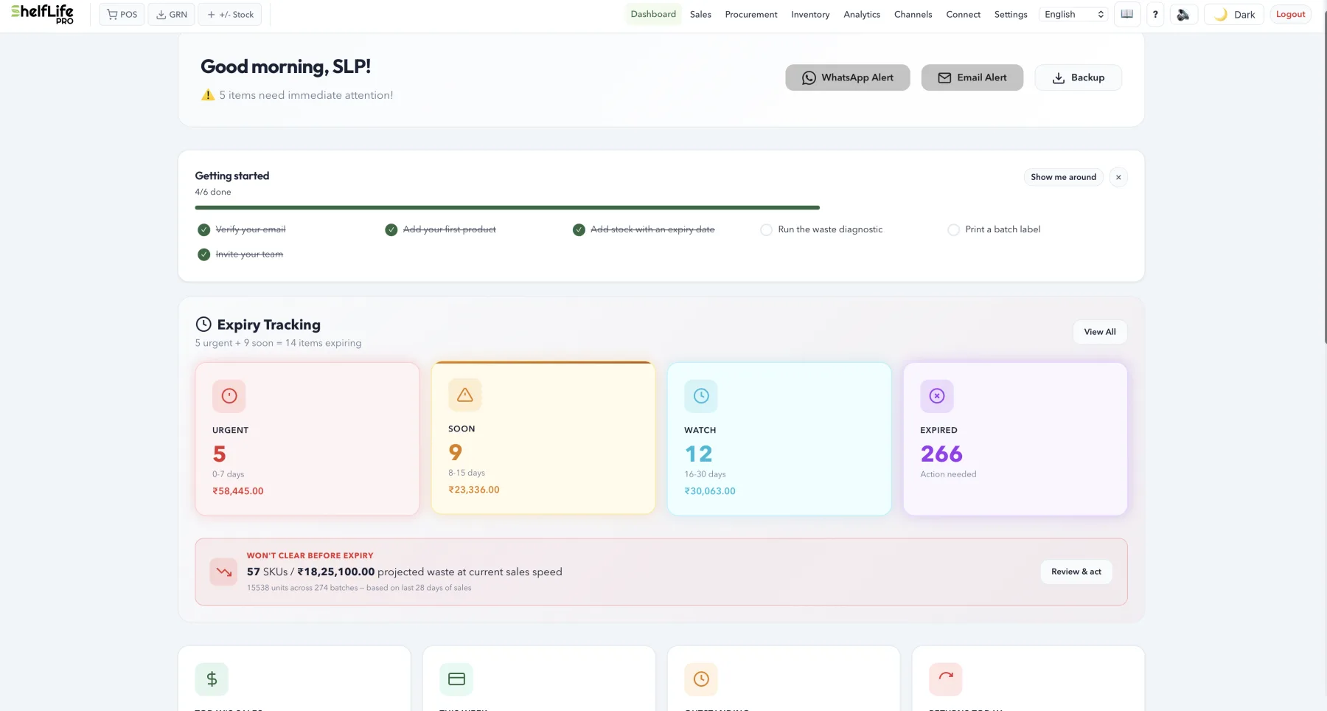Click the ₹30,063.00 watch value
This screenshot has width=1327, height=711.
[710, 491]
